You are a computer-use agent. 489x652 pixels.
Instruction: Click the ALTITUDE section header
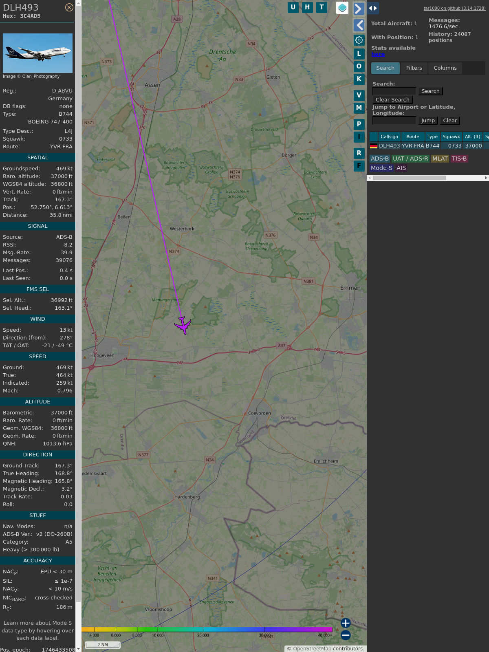click(37, 402)
